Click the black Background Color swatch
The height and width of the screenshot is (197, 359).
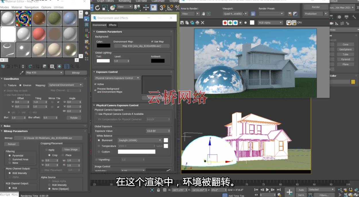[103, 45]
